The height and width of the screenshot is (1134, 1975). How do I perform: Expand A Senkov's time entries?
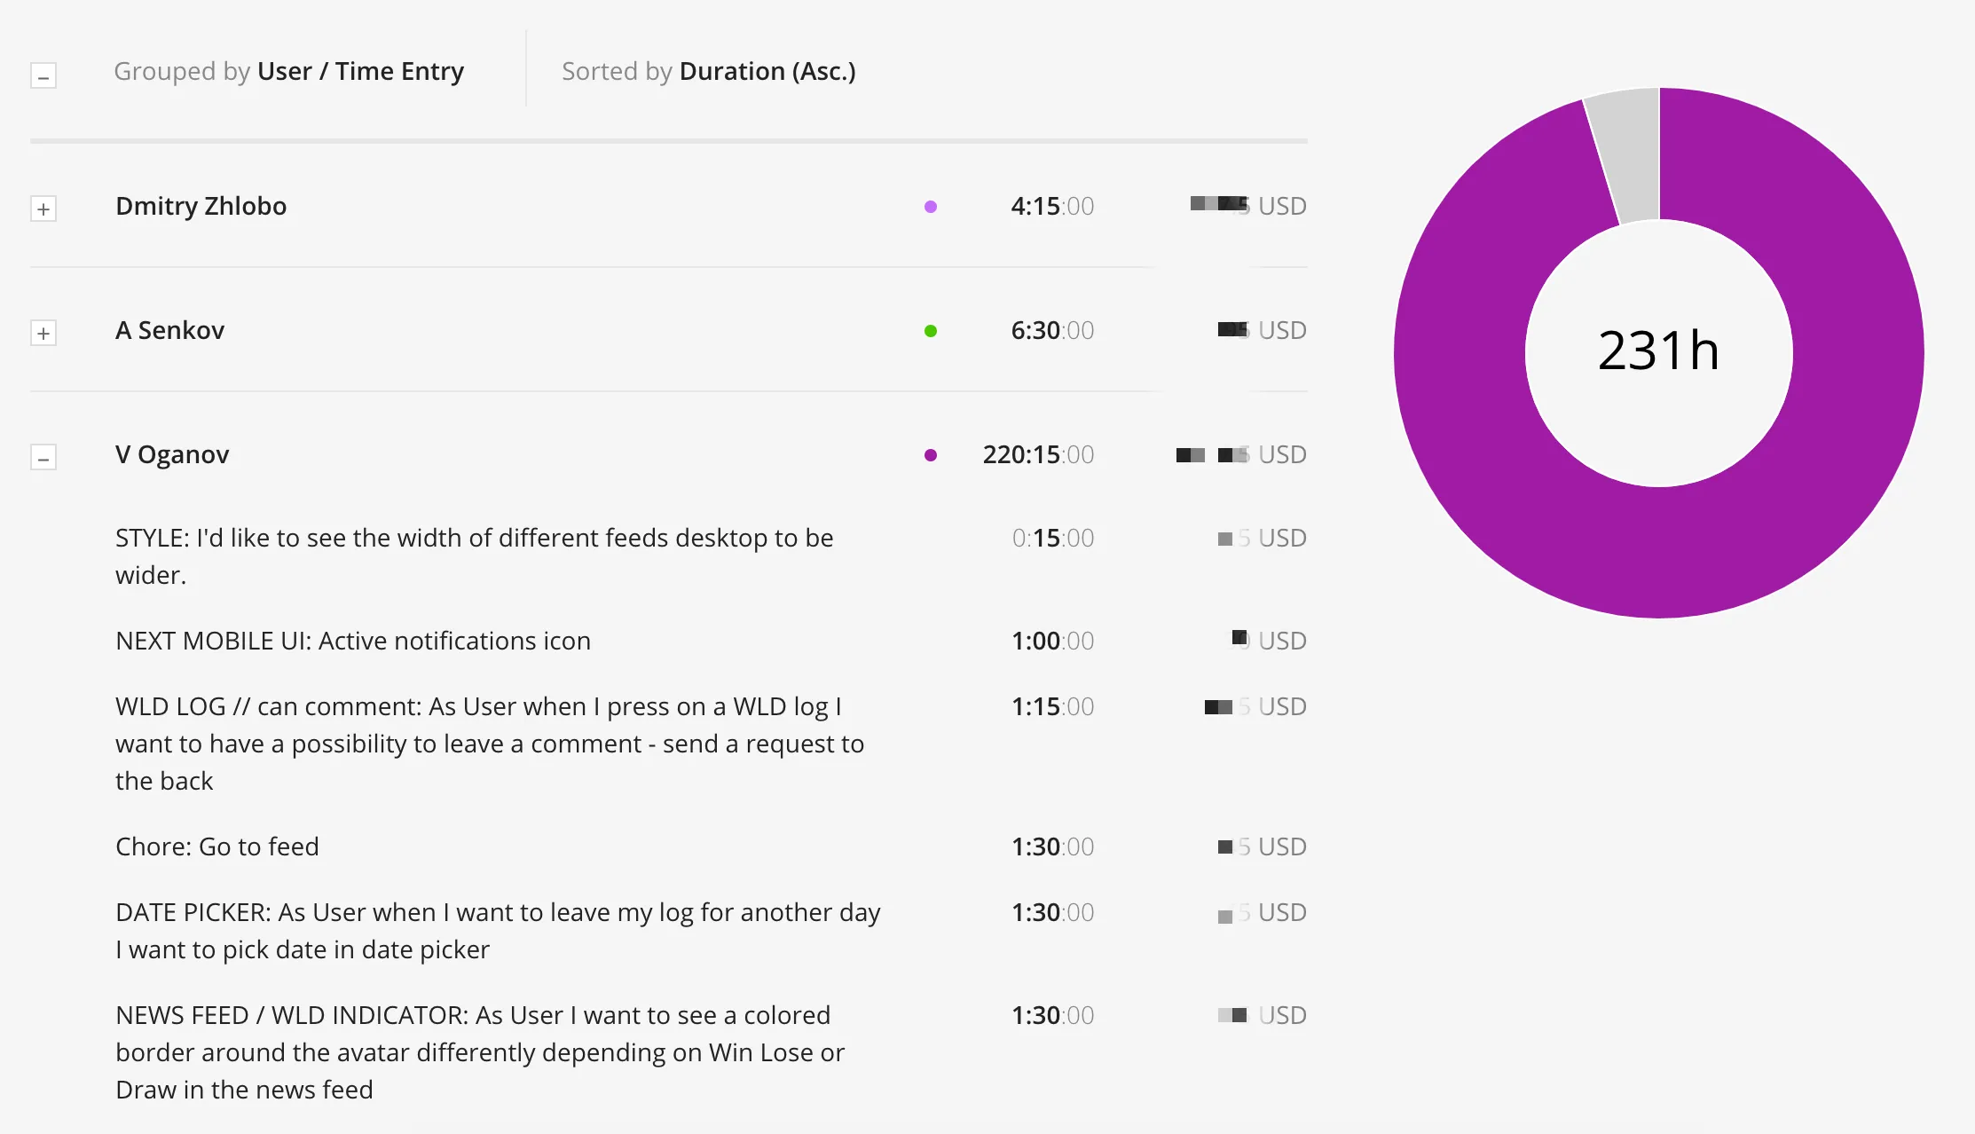coord(43,333)
